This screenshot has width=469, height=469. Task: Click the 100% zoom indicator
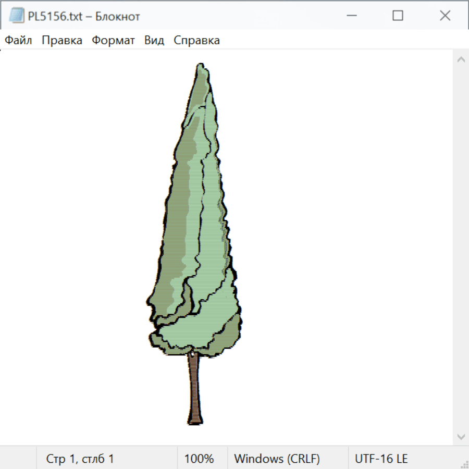coord(199,459)
